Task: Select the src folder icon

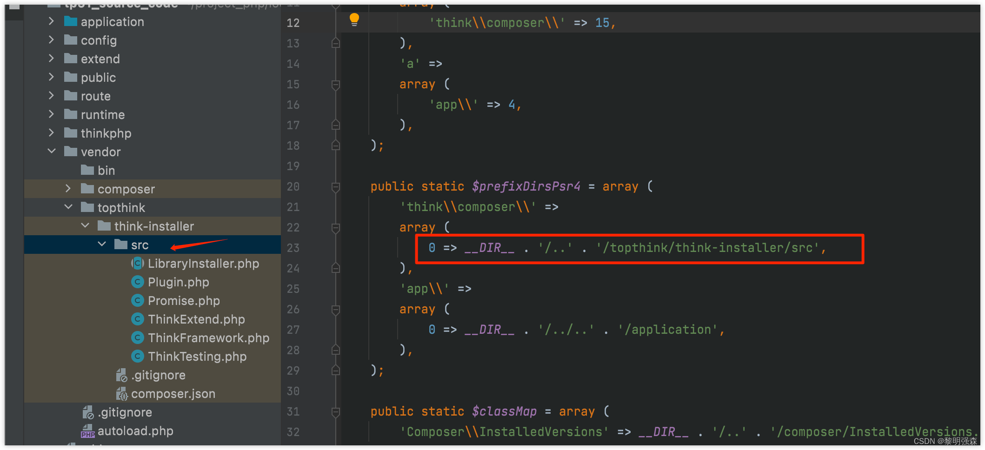Action: click(121, 244)
